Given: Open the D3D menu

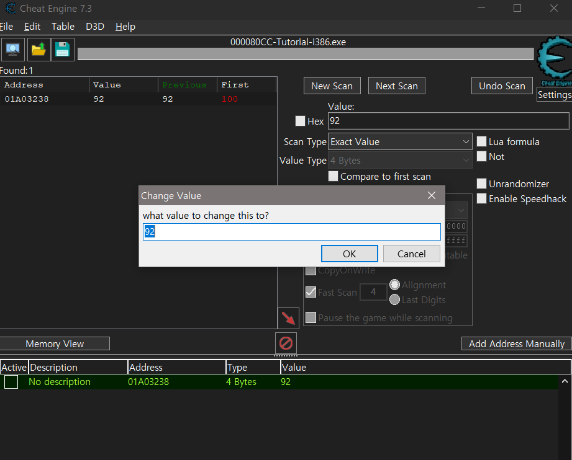Looking at the screenshot, I should [x=95, y=27].
